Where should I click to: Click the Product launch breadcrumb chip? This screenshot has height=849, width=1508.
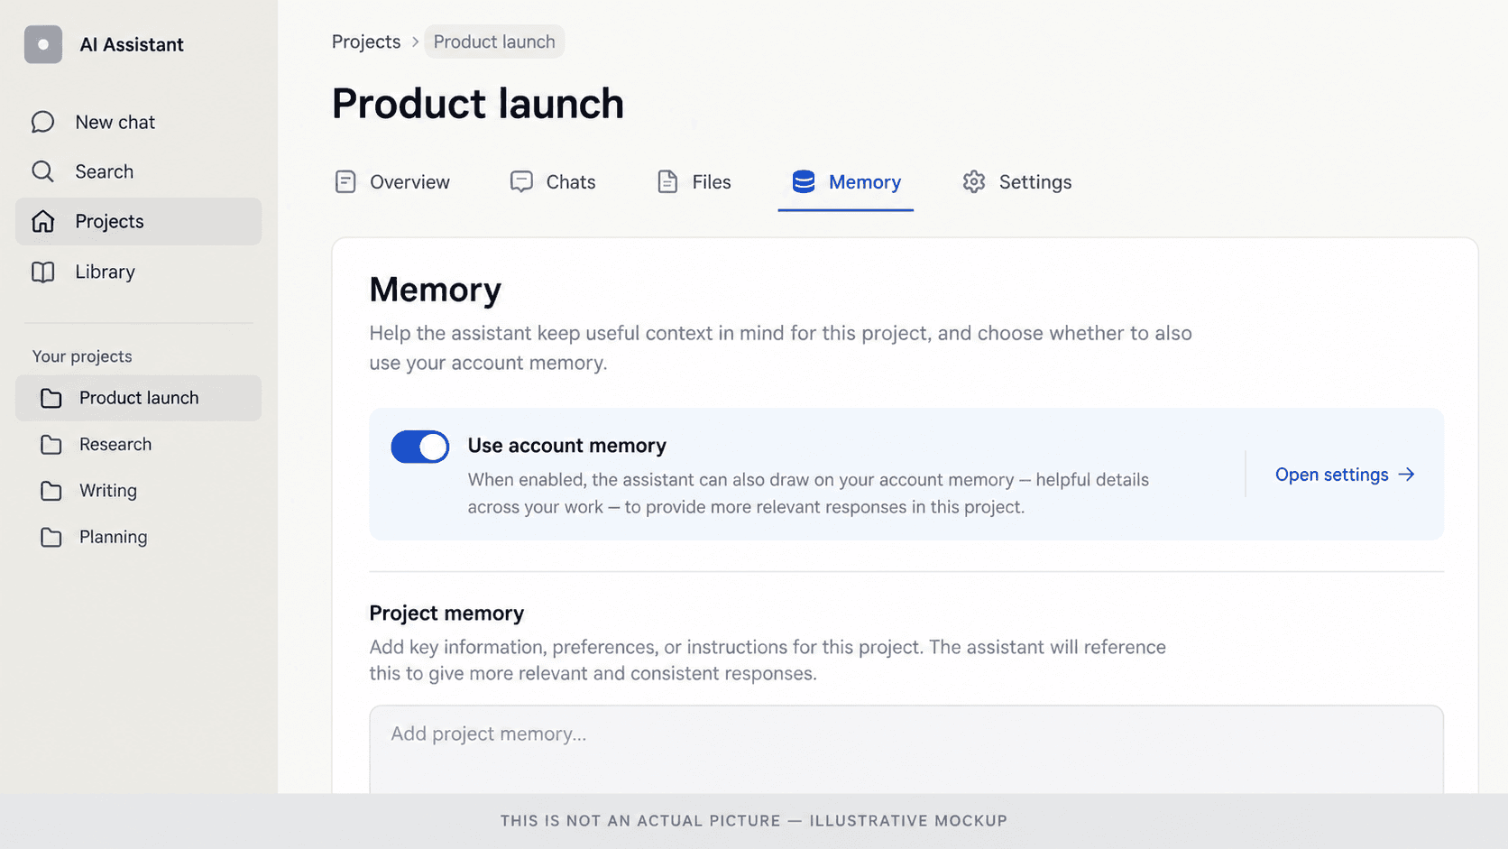click(x=494, y=42)
